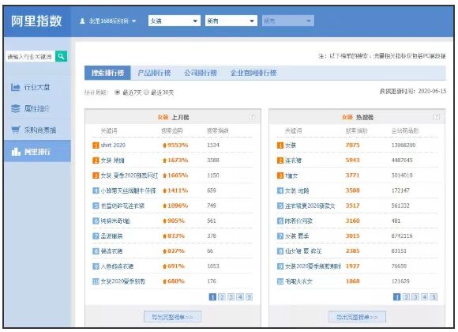This screenshot has width=458, height=332.
Task: Click 搜索趋势 column header in 上升榜
Action: point(172,130)
